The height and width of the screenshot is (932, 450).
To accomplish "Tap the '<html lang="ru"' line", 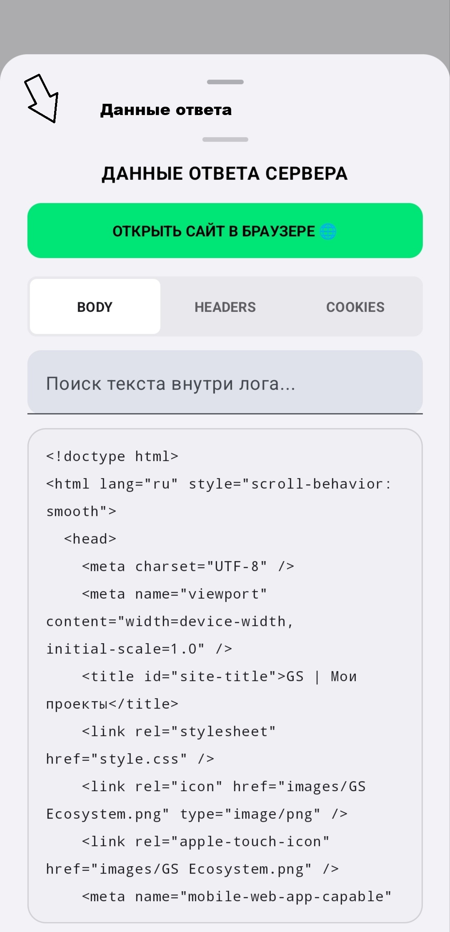I will pyautogui.click(x=219, y=484).
